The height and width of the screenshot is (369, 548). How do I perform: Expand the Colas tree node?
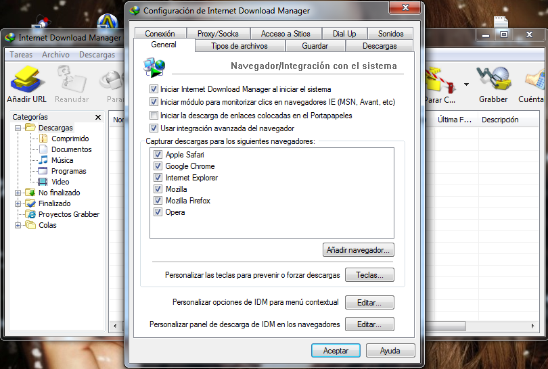coord(18,225)
